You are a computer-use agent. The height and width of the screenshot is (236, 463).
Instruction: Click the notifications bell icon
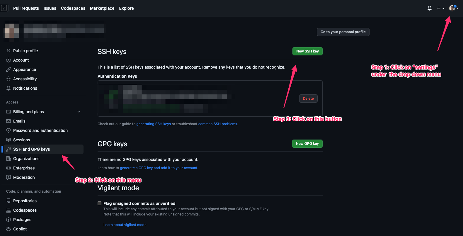(x=429, y=8)
